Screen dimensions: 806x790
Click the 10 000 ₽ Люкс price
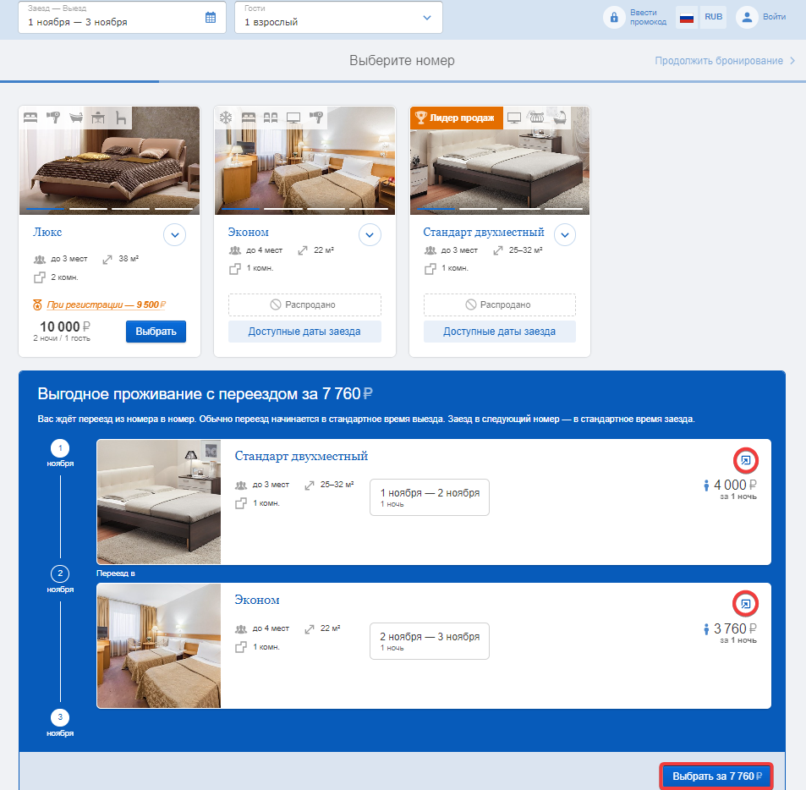(65, 326)
